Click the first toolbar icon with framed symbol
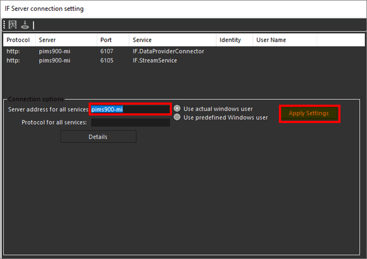This screenshot has height=259, width=367. click(12, 24)
